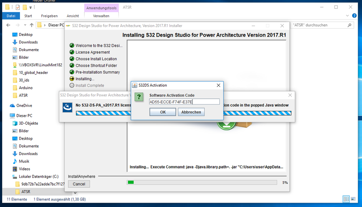362x207 pixels.
Task: Click the installer icon in license popup
Action: (67, 107)
